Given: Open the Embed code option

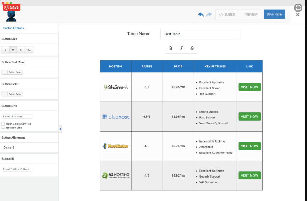Looking at the screenshot, I should coord(227,15).
